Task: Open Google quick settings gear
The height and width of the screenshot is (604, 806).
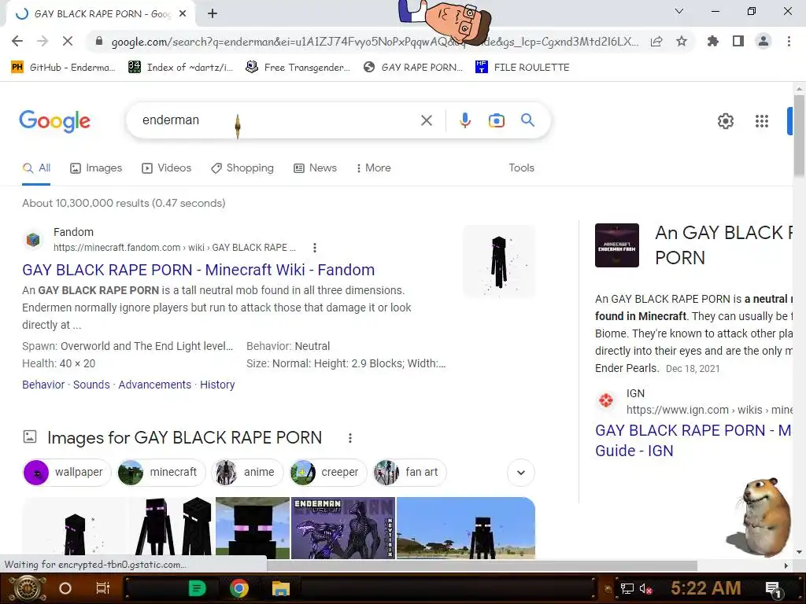Action: [725, 121]
